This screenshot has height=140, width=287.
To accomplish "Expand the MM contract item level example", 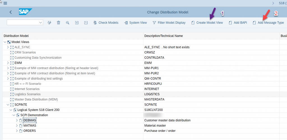I will pyautogui.click(x=8, y=73).
